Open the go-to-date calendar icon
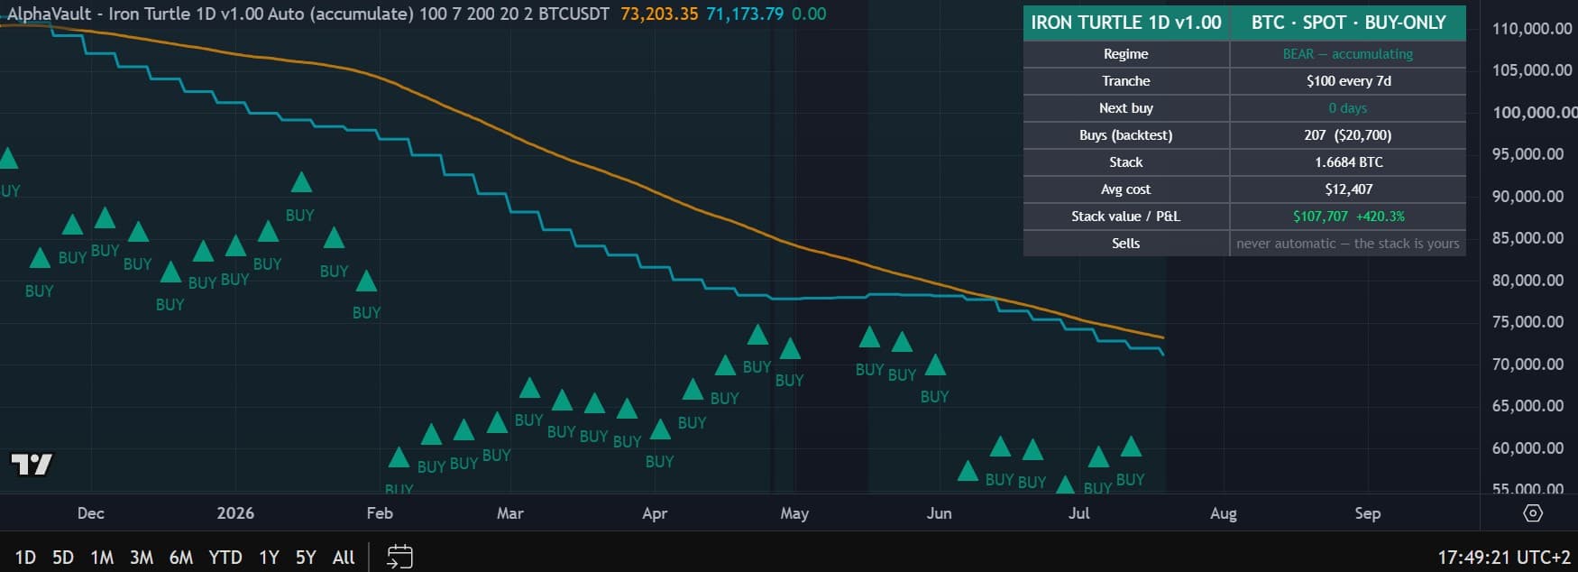Image resolution: width=1578 pixels, height=572 pixels. [399, 557]
